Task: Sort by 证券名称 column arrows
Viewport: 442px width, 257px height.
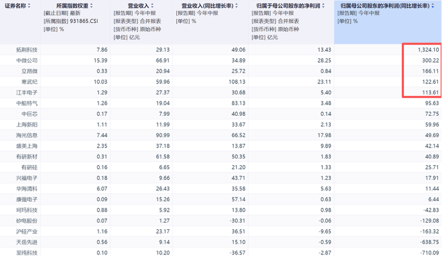Action: pyautogui.click(x=29, y=6)
